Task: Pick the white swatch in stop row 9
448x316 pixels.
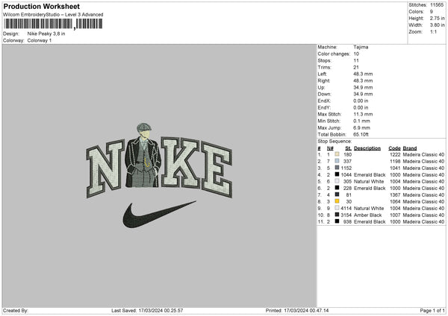Action: coord(337,208)
